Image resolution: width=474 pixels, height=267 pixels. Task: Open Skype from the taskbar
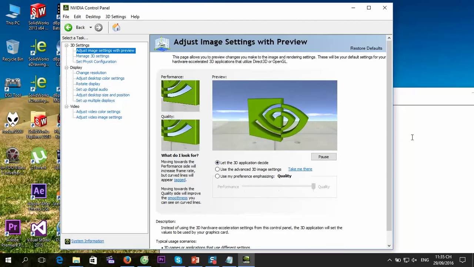click(178, 260)
